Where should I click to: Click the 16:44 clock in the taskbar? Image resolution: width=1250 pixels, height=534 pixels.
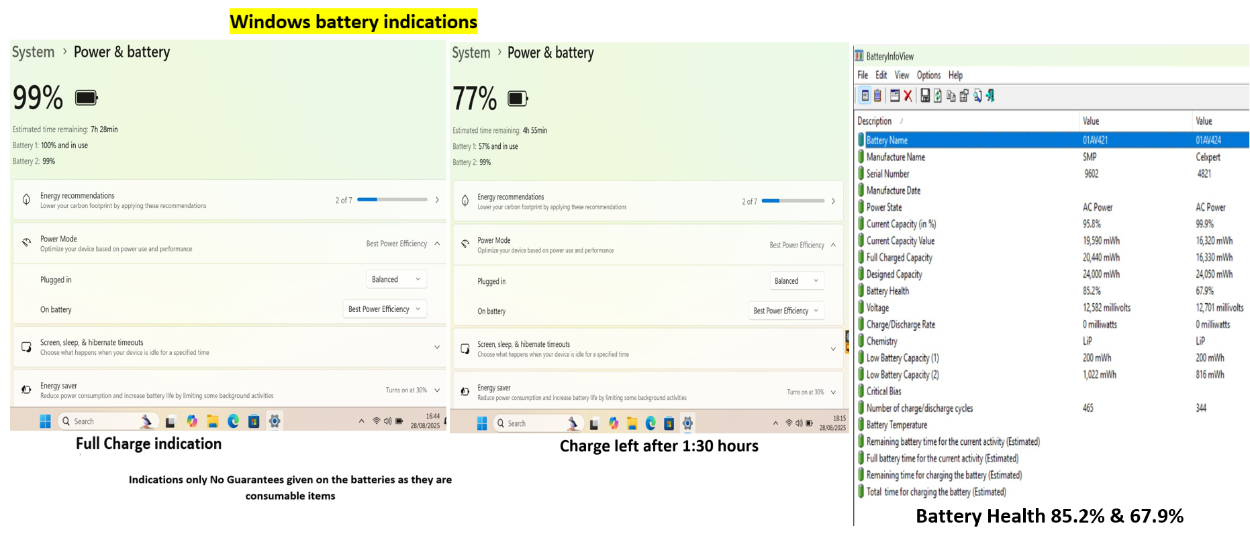426,421
